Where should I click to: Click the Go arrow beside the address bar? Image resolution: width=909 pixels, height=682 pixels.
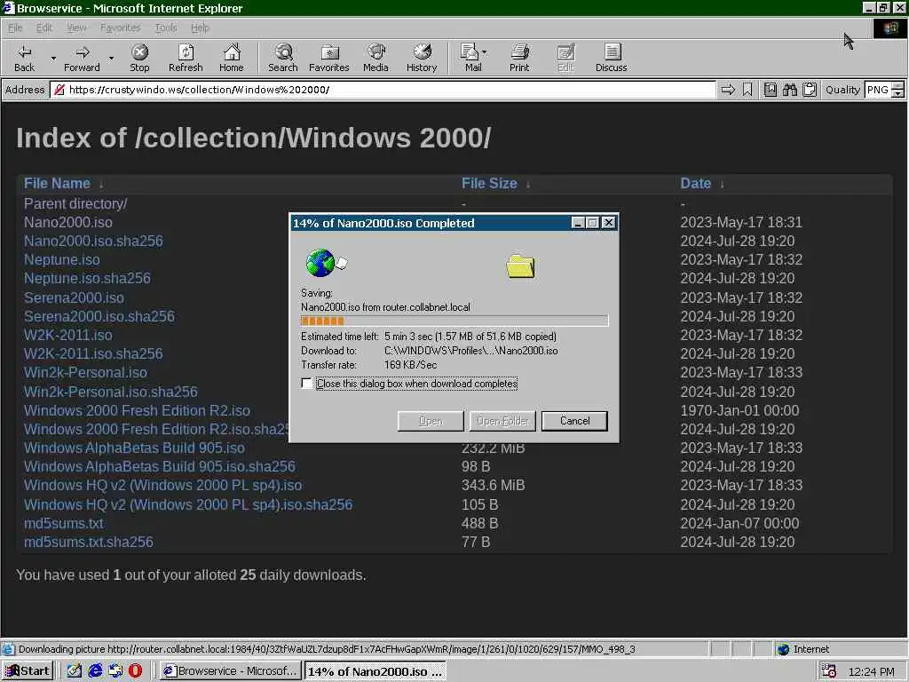728,90
